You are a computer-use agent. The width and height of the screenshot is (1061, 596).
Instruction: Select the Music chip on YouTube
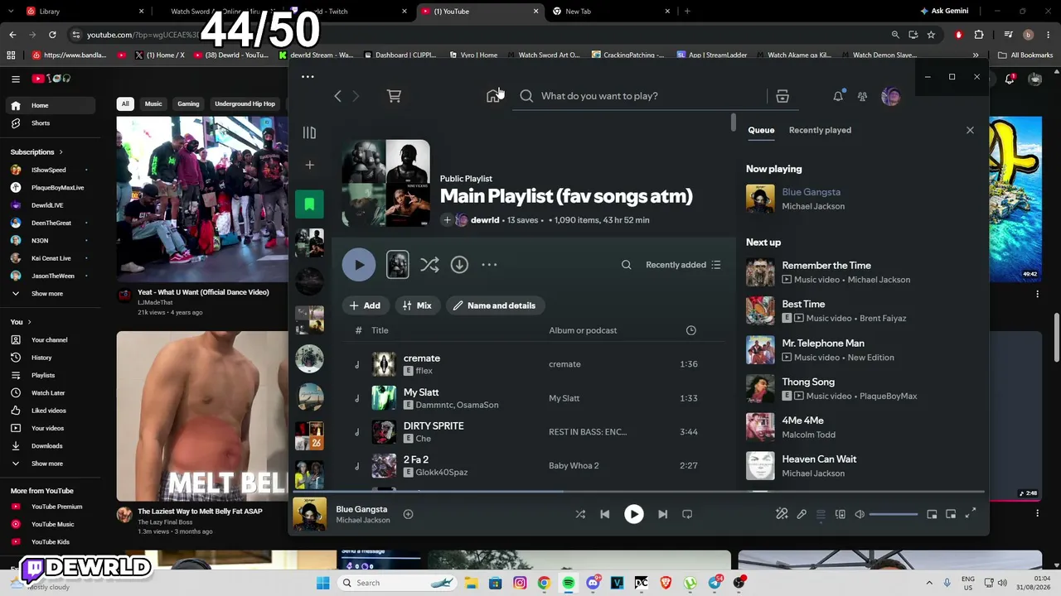click(153, 104)
